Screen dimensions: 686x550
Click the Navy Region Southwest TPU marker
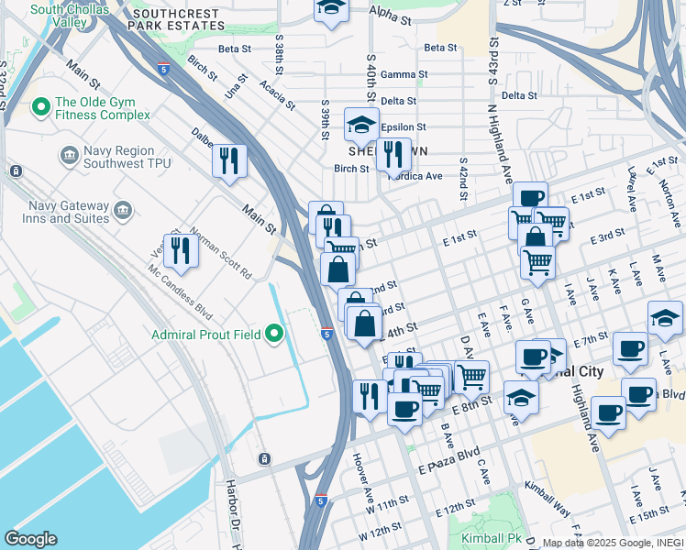click(x=70, y=156)
